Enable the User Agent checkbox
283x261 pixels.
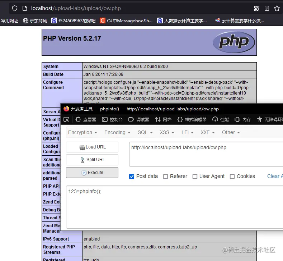(x=195, y=177)
